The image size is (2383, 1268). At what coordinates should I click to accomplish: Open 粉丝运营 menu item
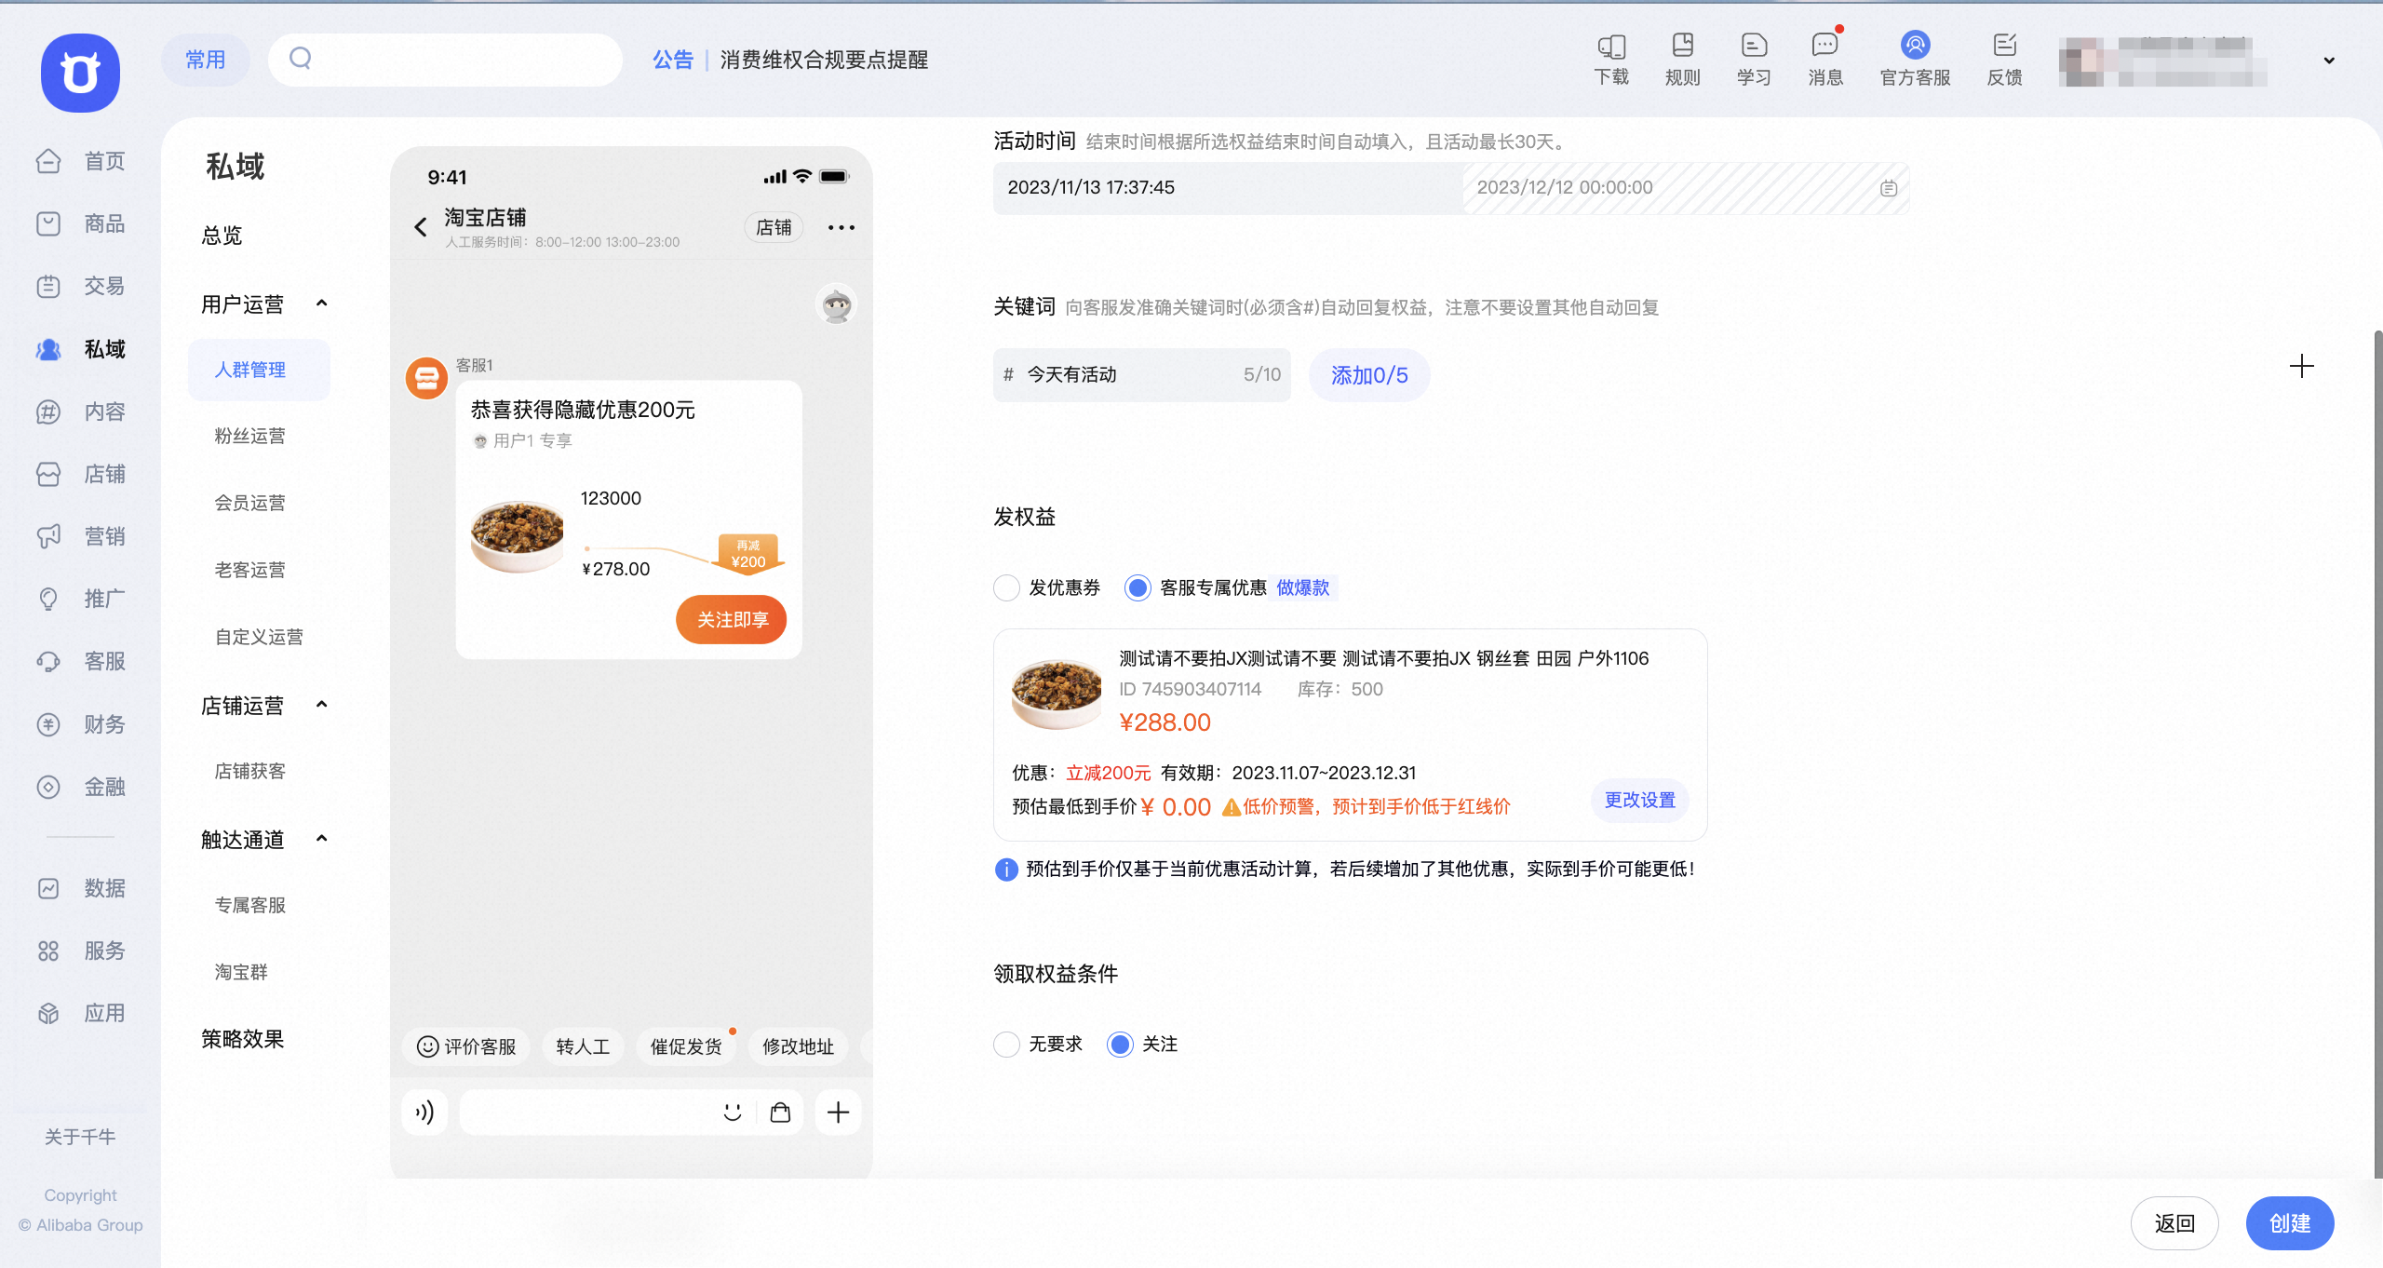pyautogui.click(x=249, y=436)
